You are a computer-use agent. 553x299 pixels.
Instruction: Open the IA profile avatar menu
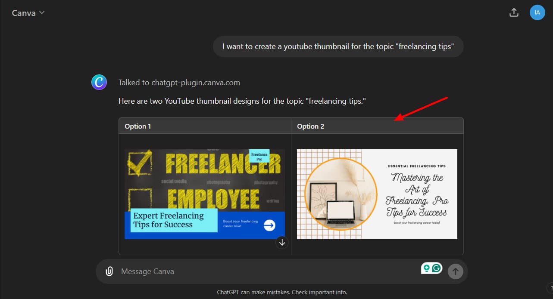pos(537,12)
